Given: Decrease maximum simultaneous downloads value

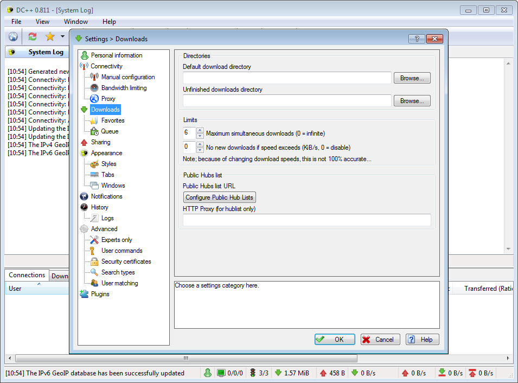Looking at the screenshot, I should click(x=200, y=136).
